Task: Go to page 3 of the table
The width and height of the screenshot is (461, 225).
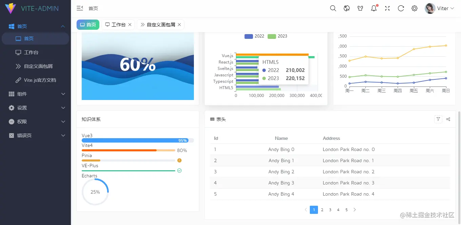Action: tap(330, 209)
